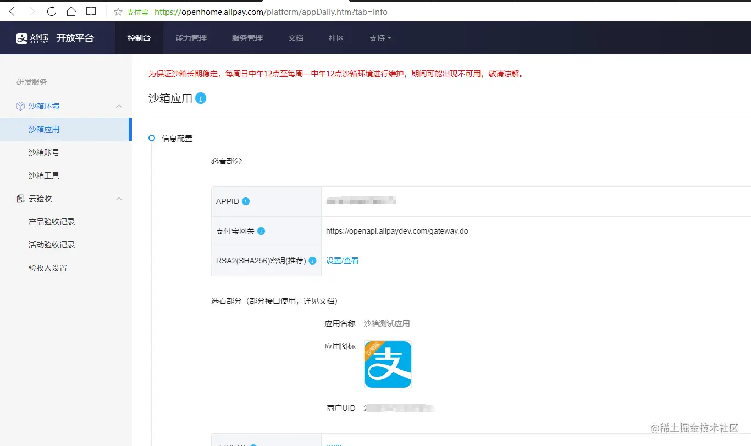Open the 文档 navigation tab
Image resolution: width=751 pixels, height=446 pixels.
(296, 38)
